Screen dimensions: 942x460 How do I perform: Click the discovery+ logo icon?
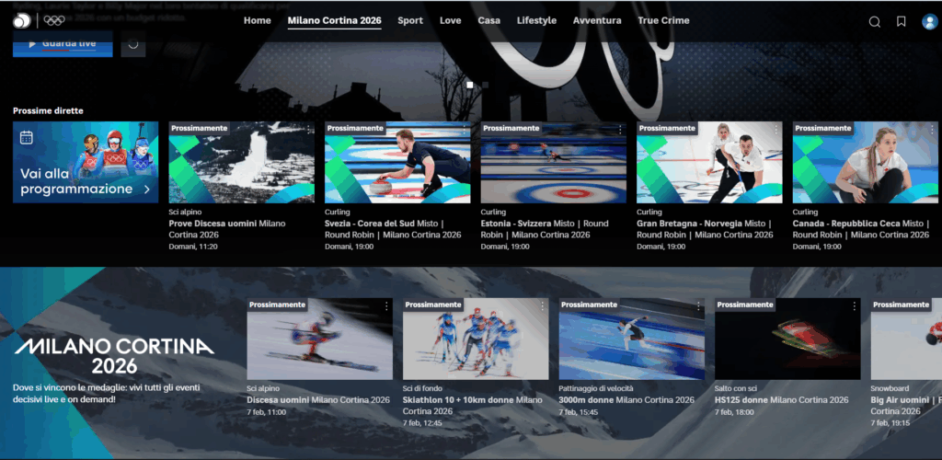point(20,20)
